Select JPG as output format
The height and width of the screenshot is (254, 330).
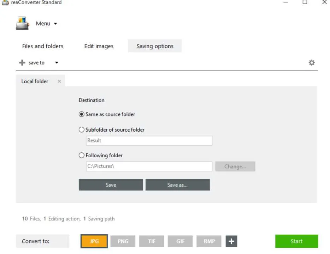pyautogui.click(x=94, y=241)
